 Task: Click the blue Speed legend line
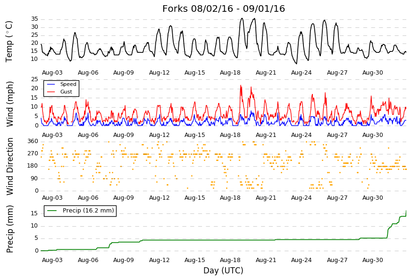(x=51, y=84)
